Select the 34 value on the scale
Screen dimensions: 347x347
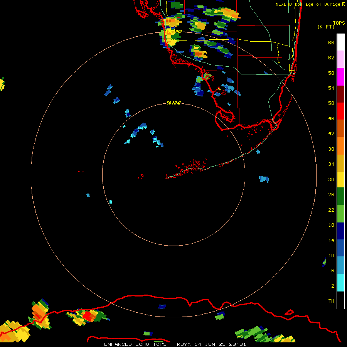331,164
